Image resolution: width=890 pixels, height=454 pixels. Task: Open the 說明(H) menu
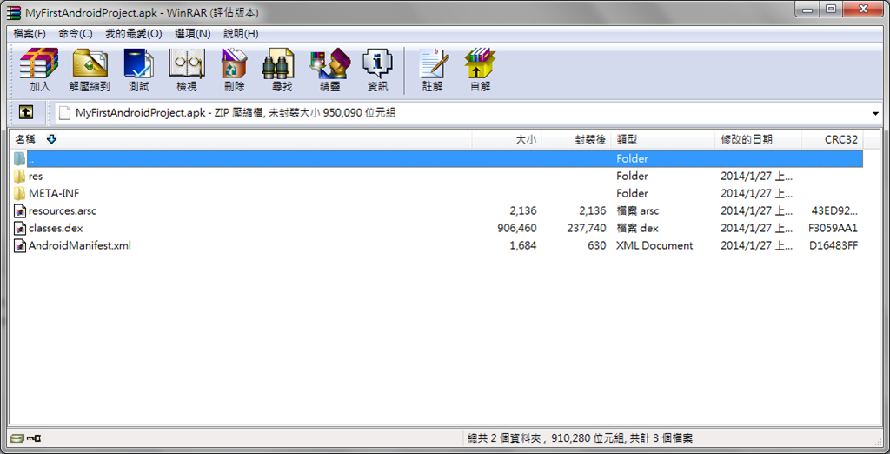[241, 34]
